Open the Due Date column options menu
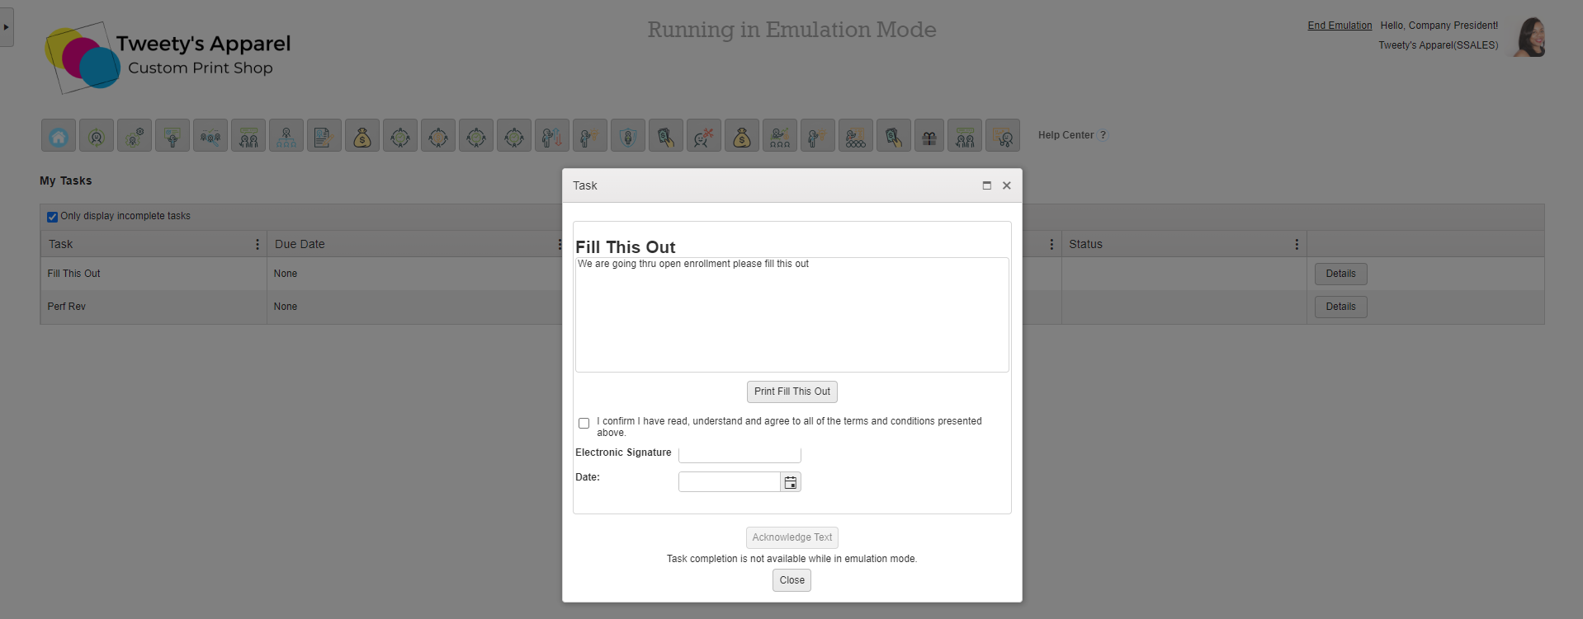Screen dimensions: 1583x619 tap(559, 245)
